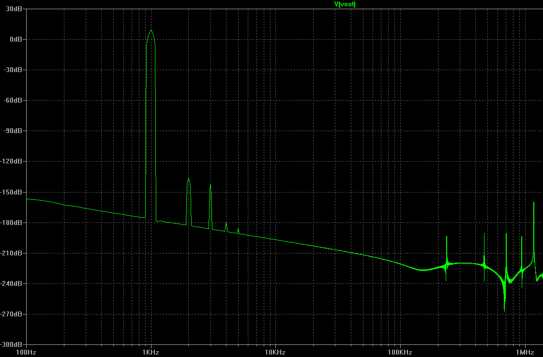This screenshot has width=543, height=357.
Task: Click the -210dB axis label
Action: pyautogui.click(x=12, y=253)
